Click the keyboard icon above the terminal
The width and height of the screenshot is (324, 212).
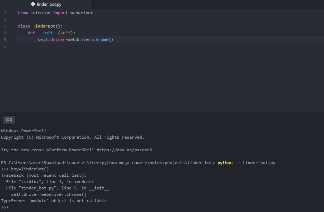(9, 120)
